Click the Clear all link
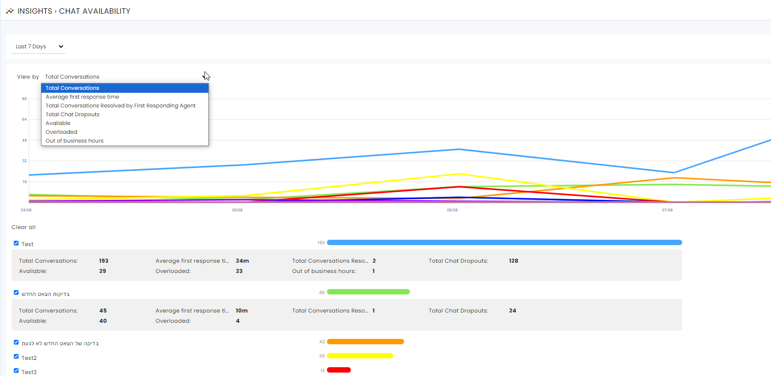 pyautogui.click(x=23, y=227)
